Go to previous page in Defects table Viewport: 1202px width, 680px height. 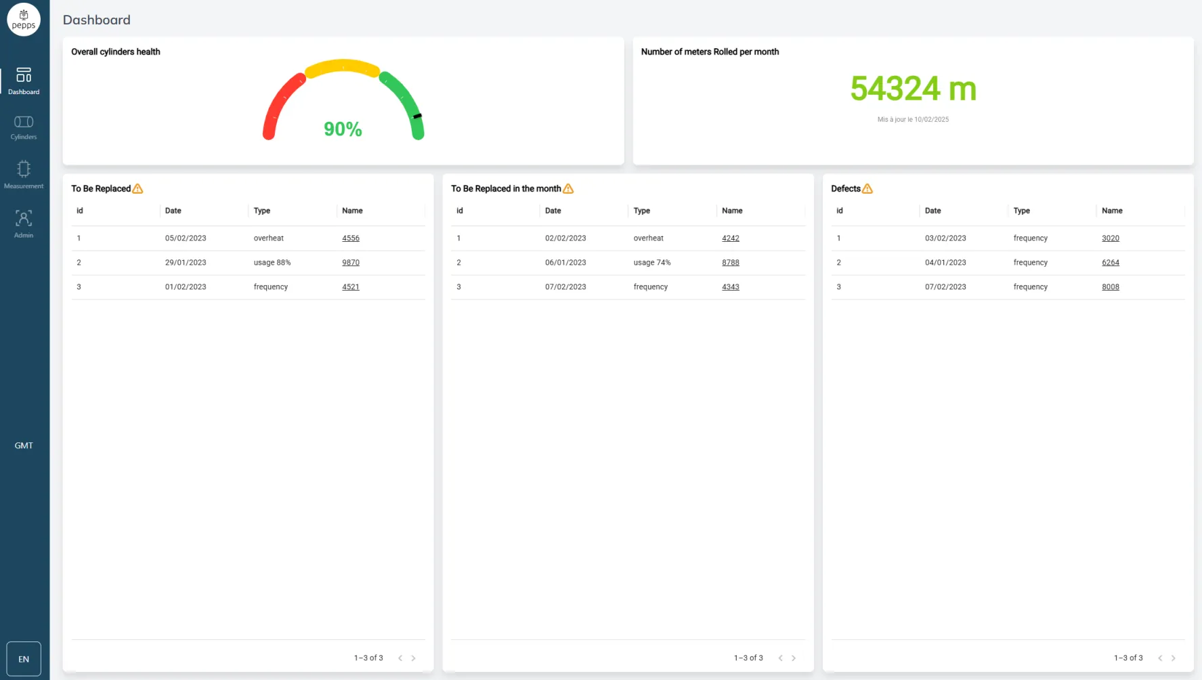click(x=1160, y=658)
